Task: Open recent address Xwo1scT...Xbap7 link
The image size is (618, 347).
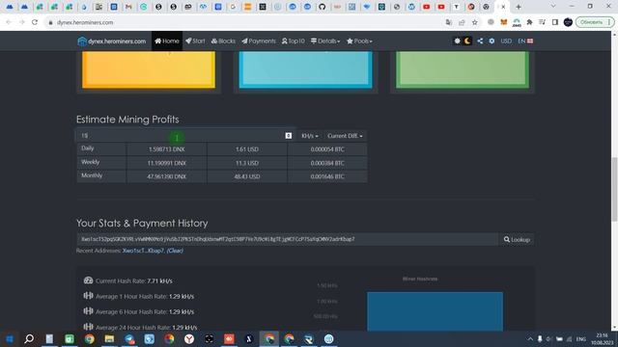Action: pyautogui.click(x=143, y=251)
